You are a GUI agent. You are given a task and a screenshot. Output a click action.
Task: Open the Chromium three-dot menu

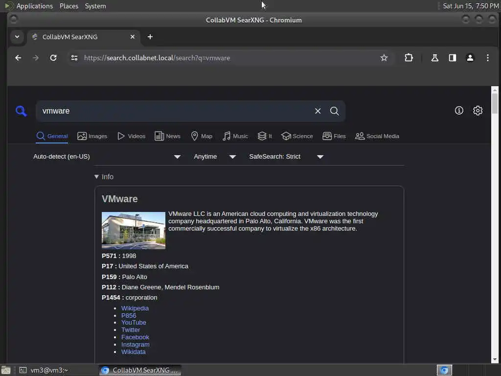[488, 58]
